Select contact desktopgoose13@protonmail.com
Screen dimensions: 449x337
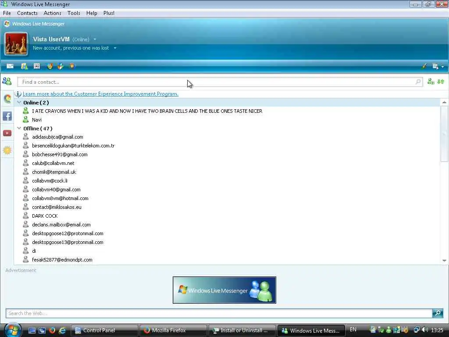(68, 242)
